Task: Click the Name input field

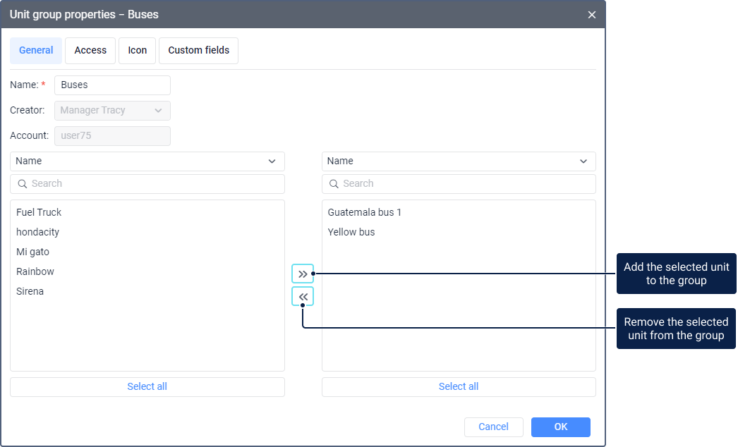Action: [112, 85]
